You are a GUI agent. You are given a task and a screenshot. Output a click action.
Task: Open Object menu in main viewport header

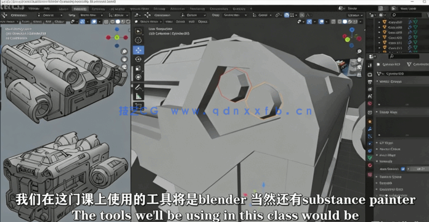pos(202,22)
